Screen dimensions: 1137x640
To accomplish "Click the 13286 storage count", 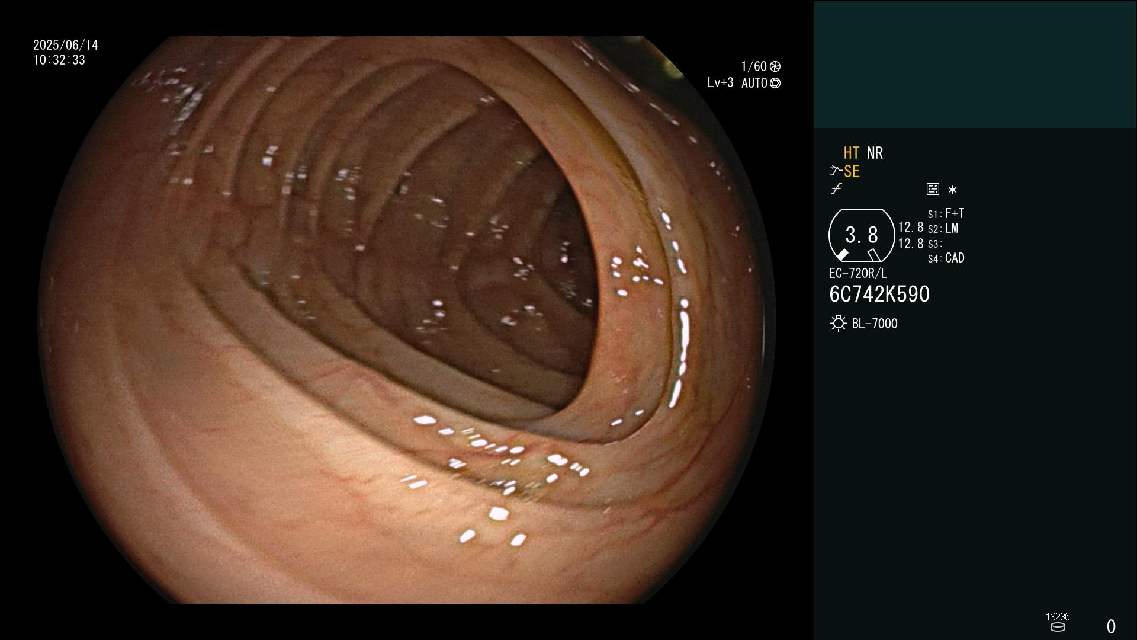I will (x=1058, y=617).
